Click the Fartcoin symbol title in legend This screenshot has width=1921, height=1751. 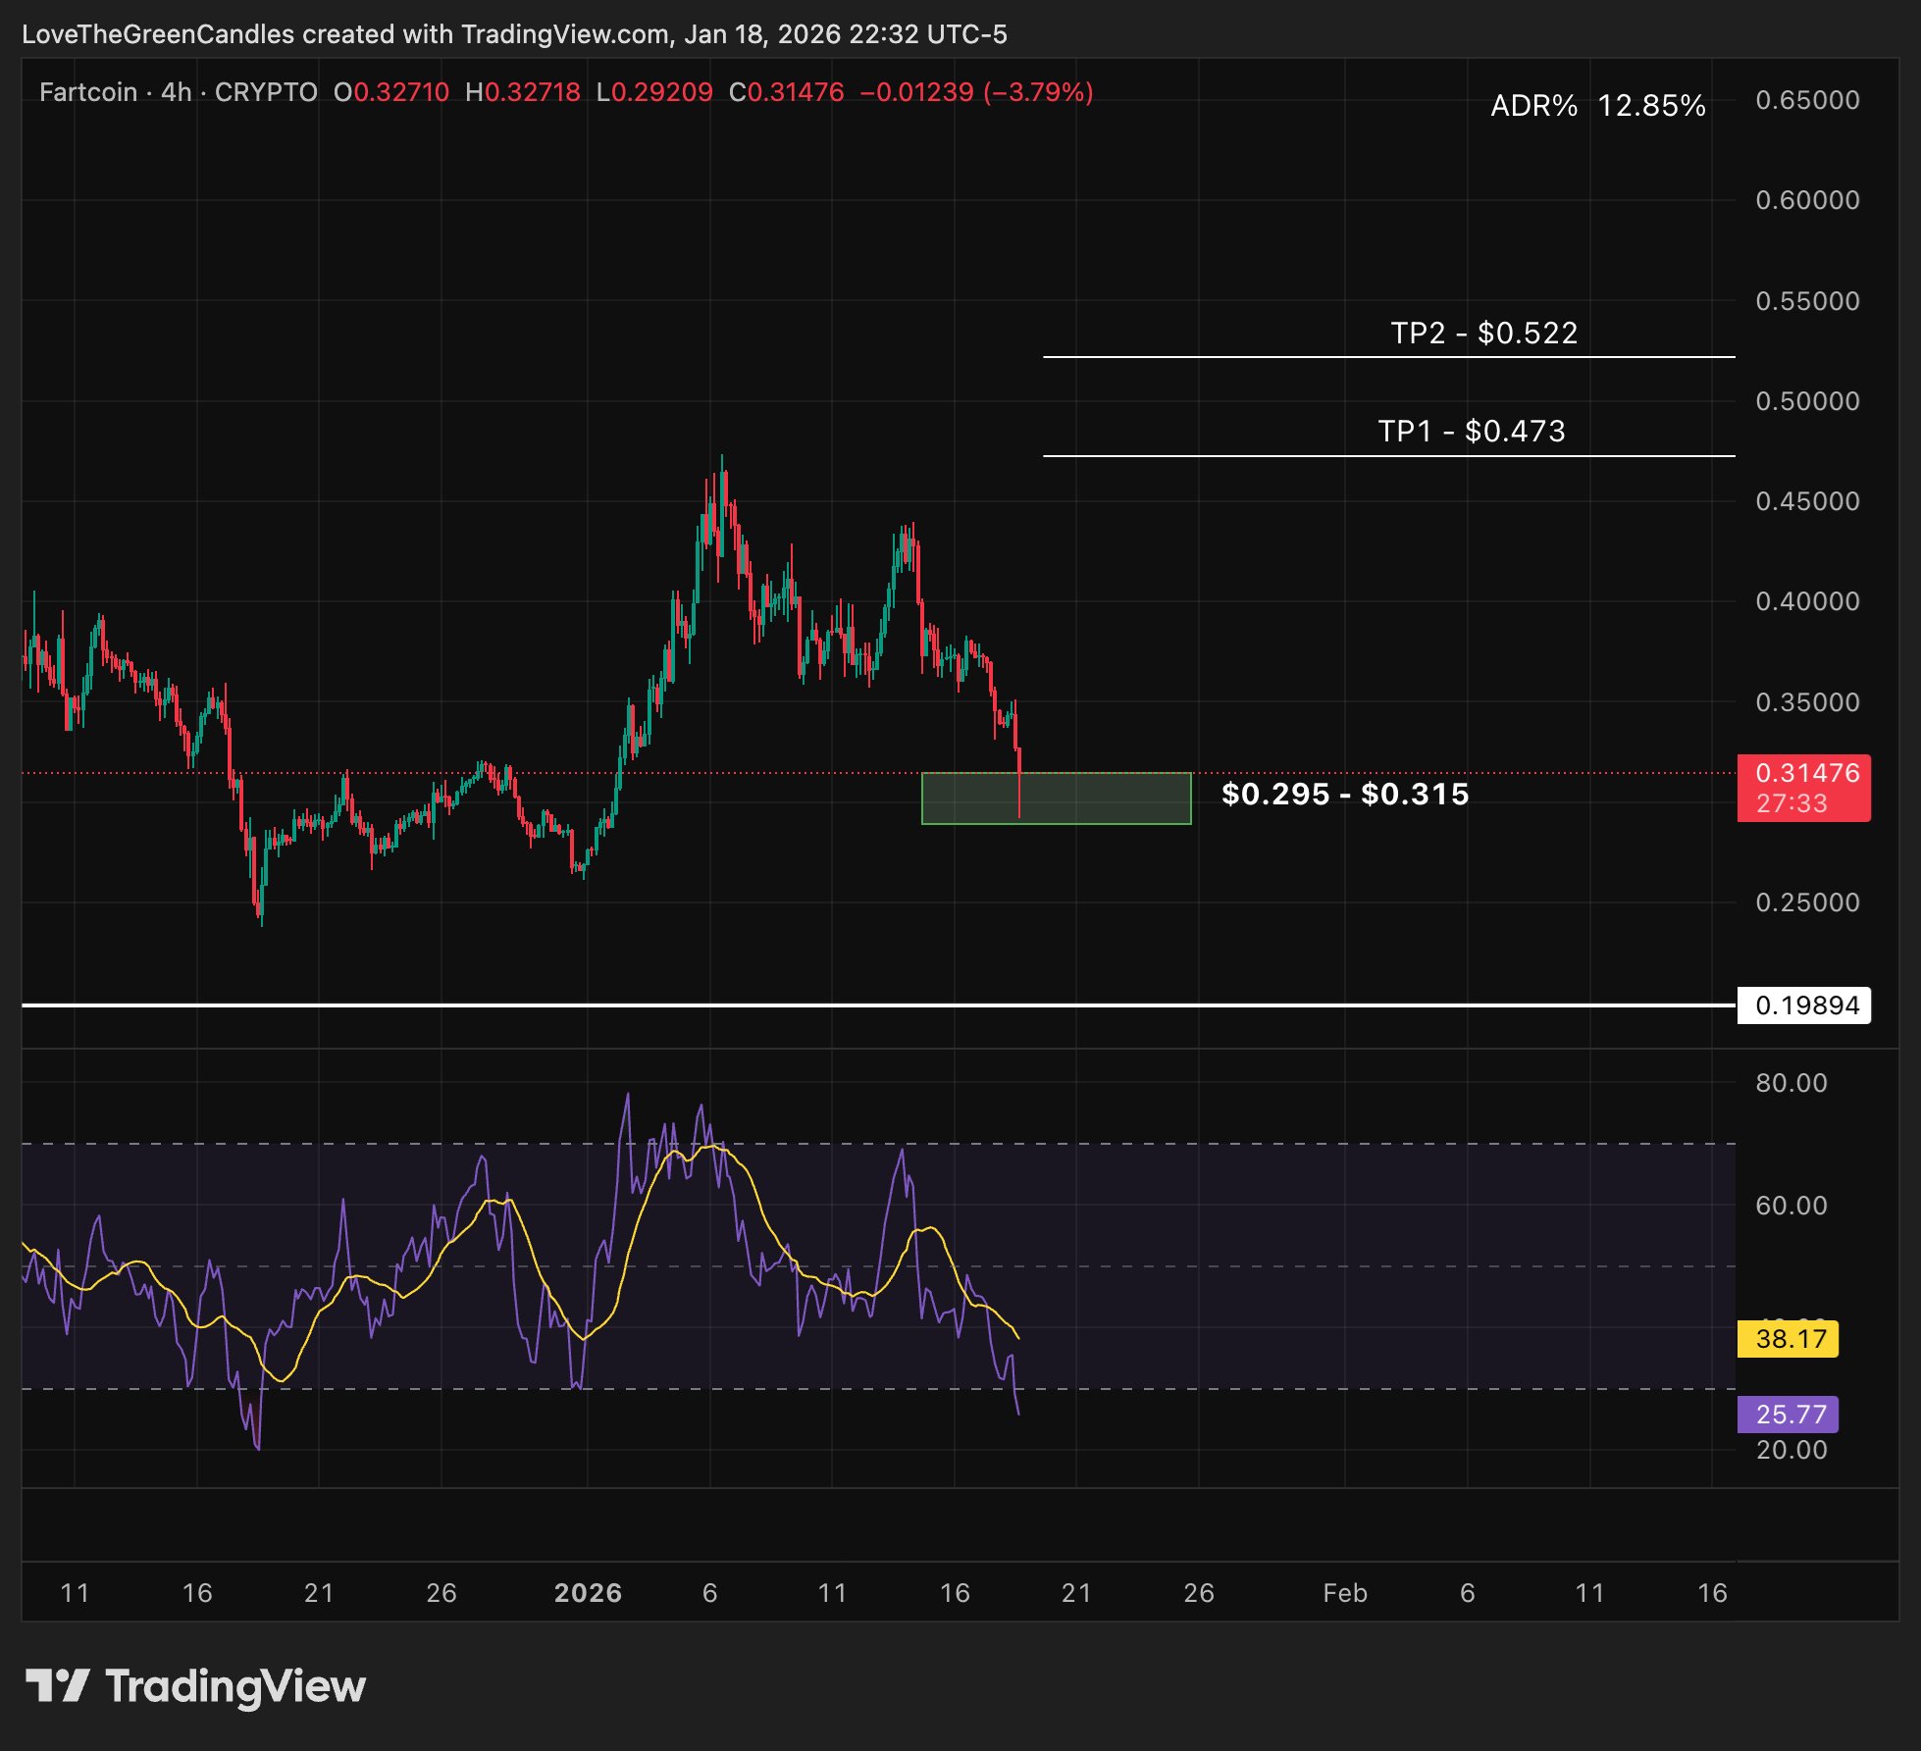click(88, 92)
